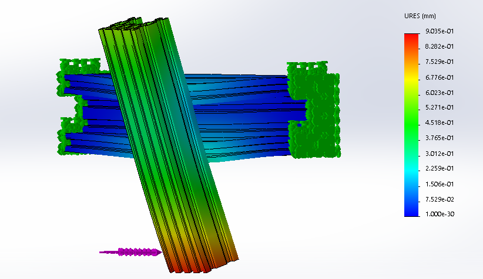
Task: Select legend value 3.012e-01
Action: [x=440, y=154]
